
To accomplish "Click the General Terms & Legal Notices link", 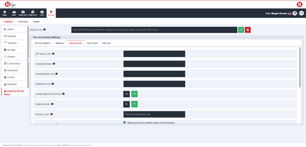I will pos(13,145).
